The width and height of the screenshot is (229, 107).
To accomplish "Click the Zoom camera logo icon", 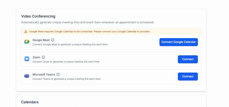I will click(27, 59).
